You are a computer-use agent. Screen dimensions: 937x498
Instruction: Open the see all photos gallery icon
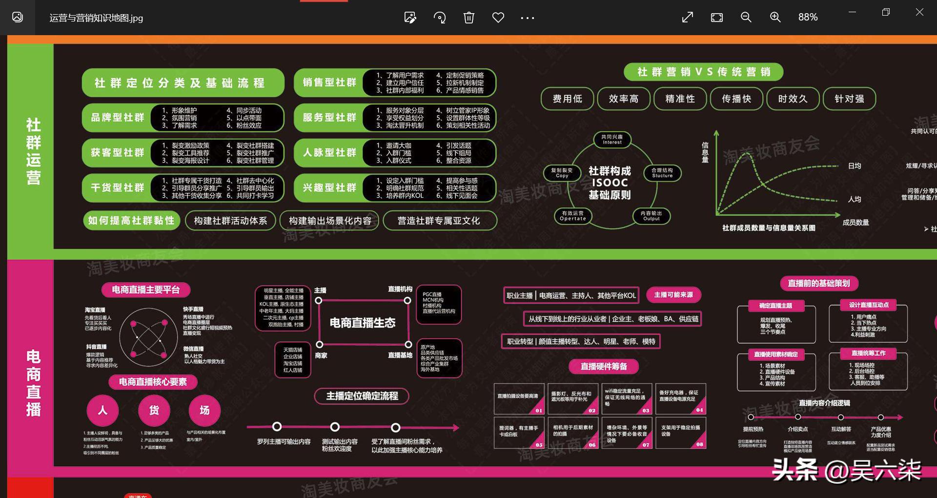coord(18,18)
